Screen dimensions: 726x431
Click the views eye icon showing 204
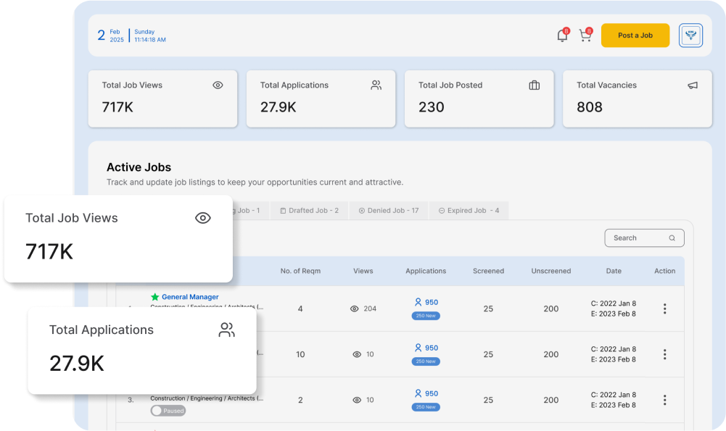point(355,309)
